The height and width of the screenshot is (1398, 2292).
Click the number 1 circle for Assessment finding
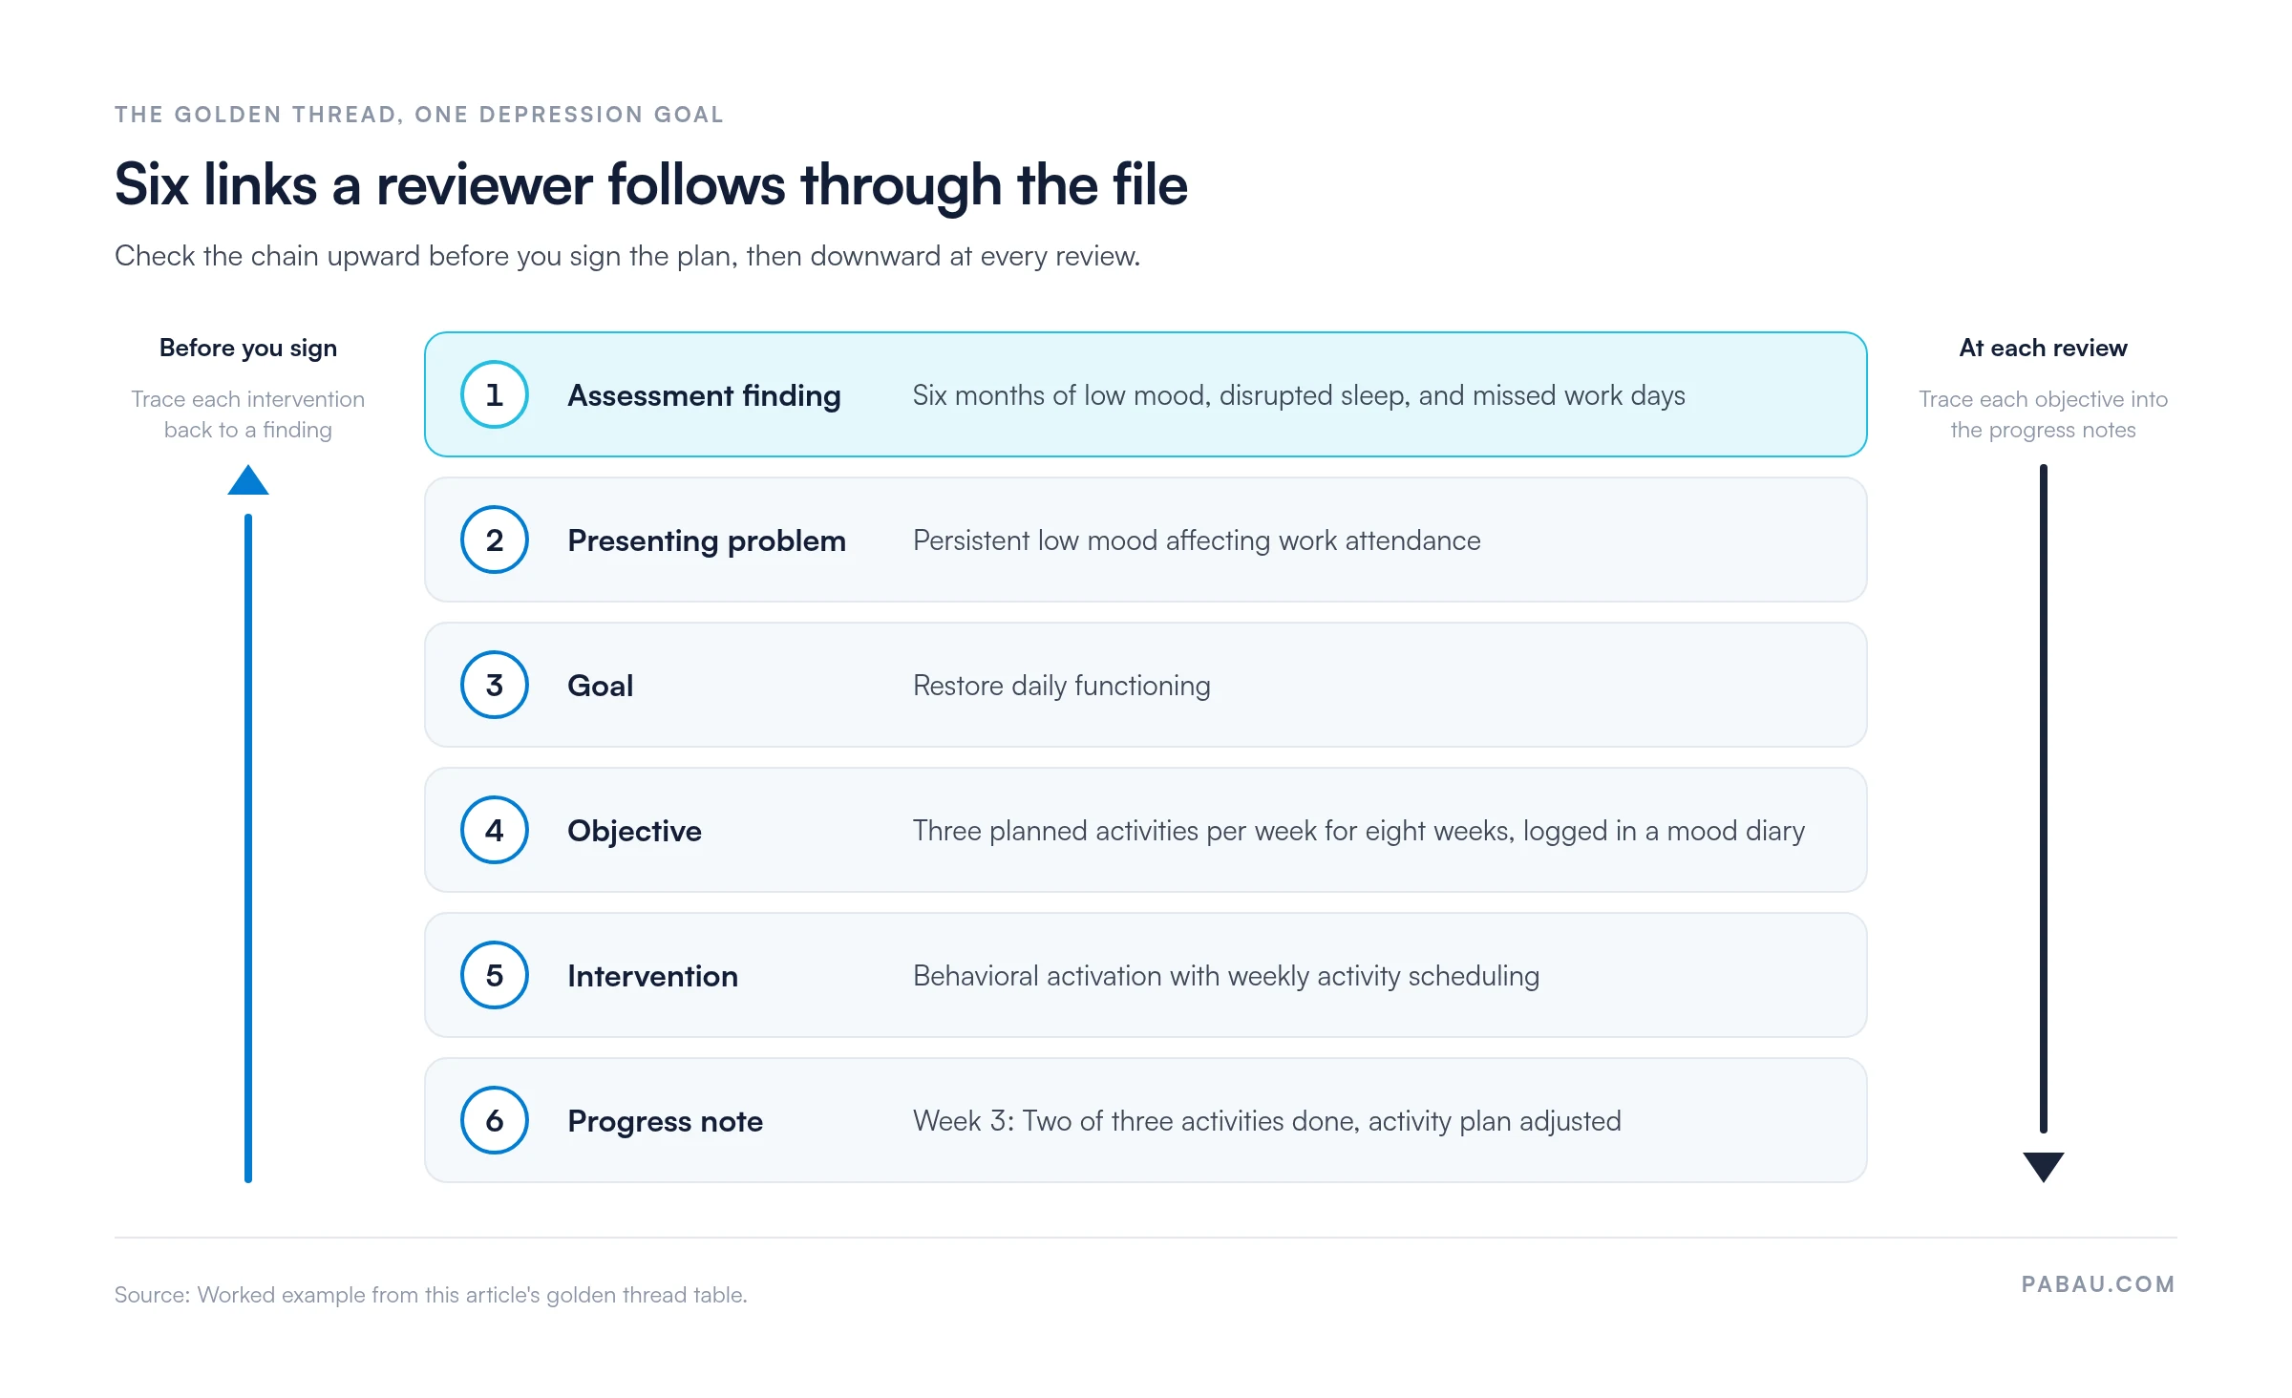[x=495, y=394]
